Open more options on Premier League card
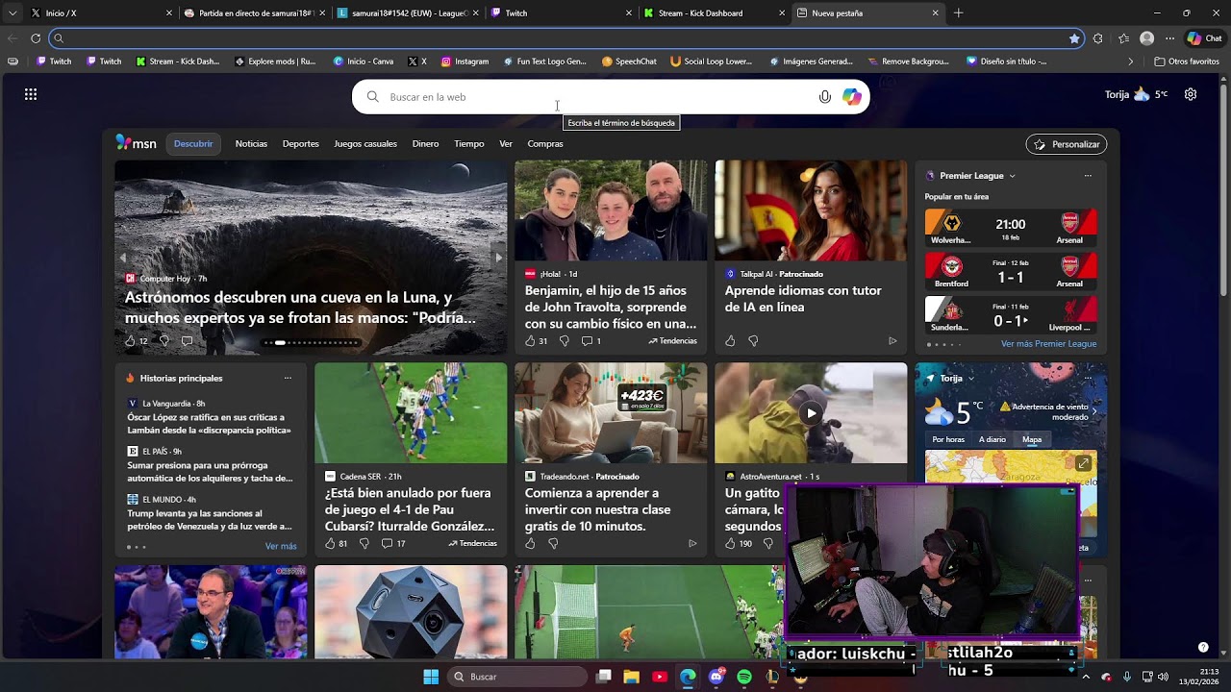The image size is (1231, 692). point(1088,176)
